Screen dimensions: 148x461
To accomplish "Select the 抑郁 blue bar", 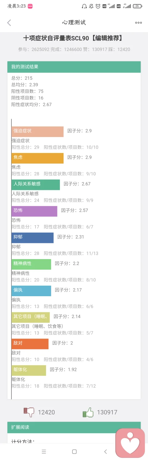I will pos(33,238).
